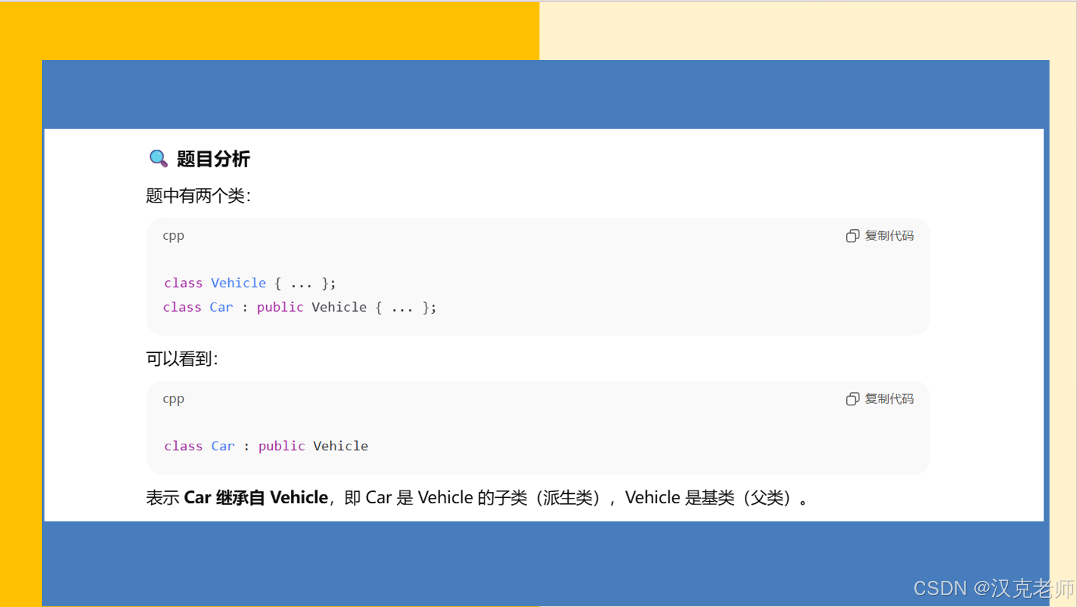Click 复制代码 on the lower code block
Viewport: 1077px width, 607px height.
click(x=890, y=399)
